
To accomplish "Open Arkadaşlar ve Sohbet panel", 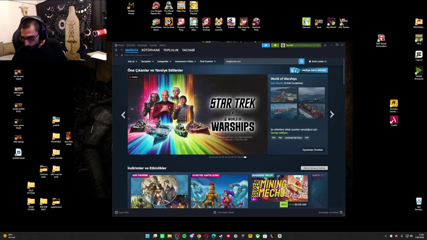I will [x=331, y=212].
